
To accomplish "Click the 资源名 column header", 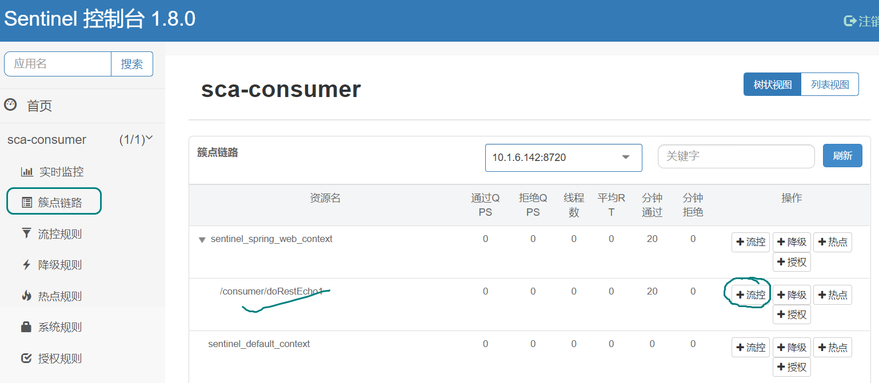I will click(x=325, y=198).
